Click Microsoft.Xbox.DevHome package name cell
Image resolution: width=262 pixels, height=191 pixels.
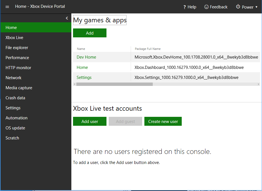(x=196, y=57)
